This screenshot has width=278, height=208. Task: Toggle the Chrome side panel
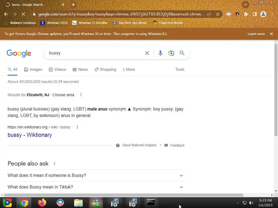click(255, 14)
